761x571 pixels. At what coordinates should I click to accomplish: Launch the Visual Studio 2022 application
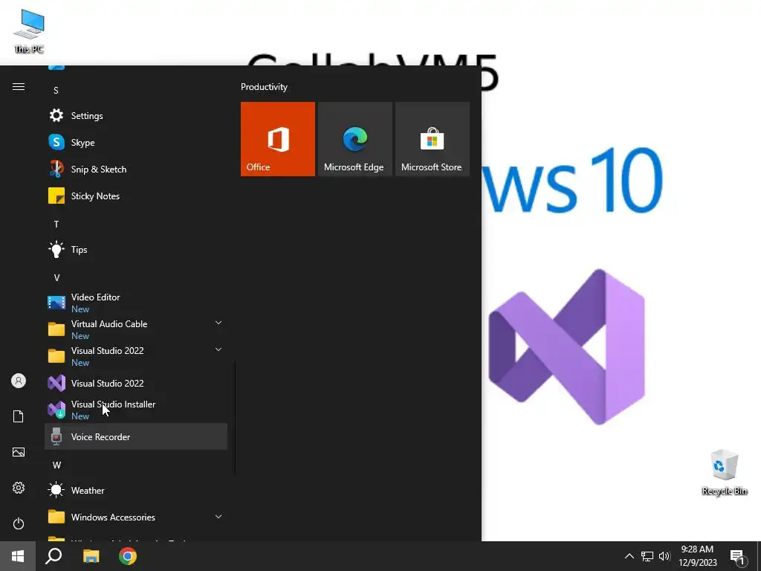(136, 383)
